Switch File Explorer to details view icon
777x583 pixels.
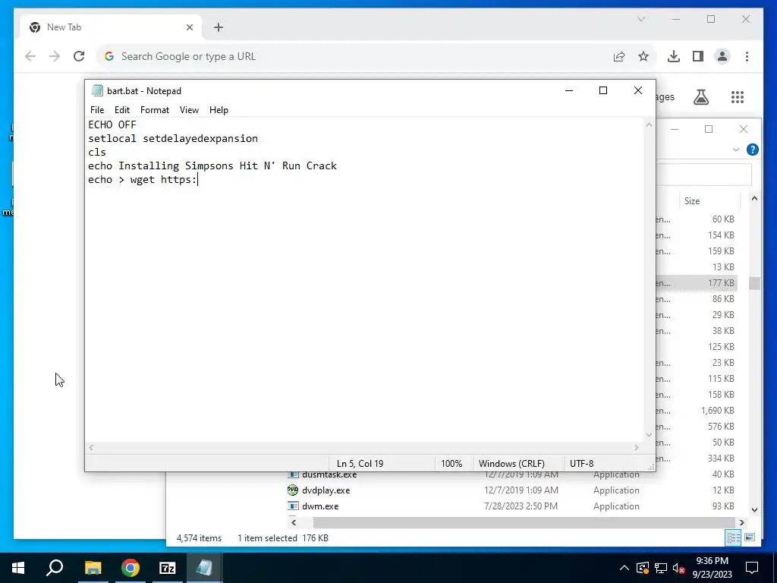(x=733, y=537)
